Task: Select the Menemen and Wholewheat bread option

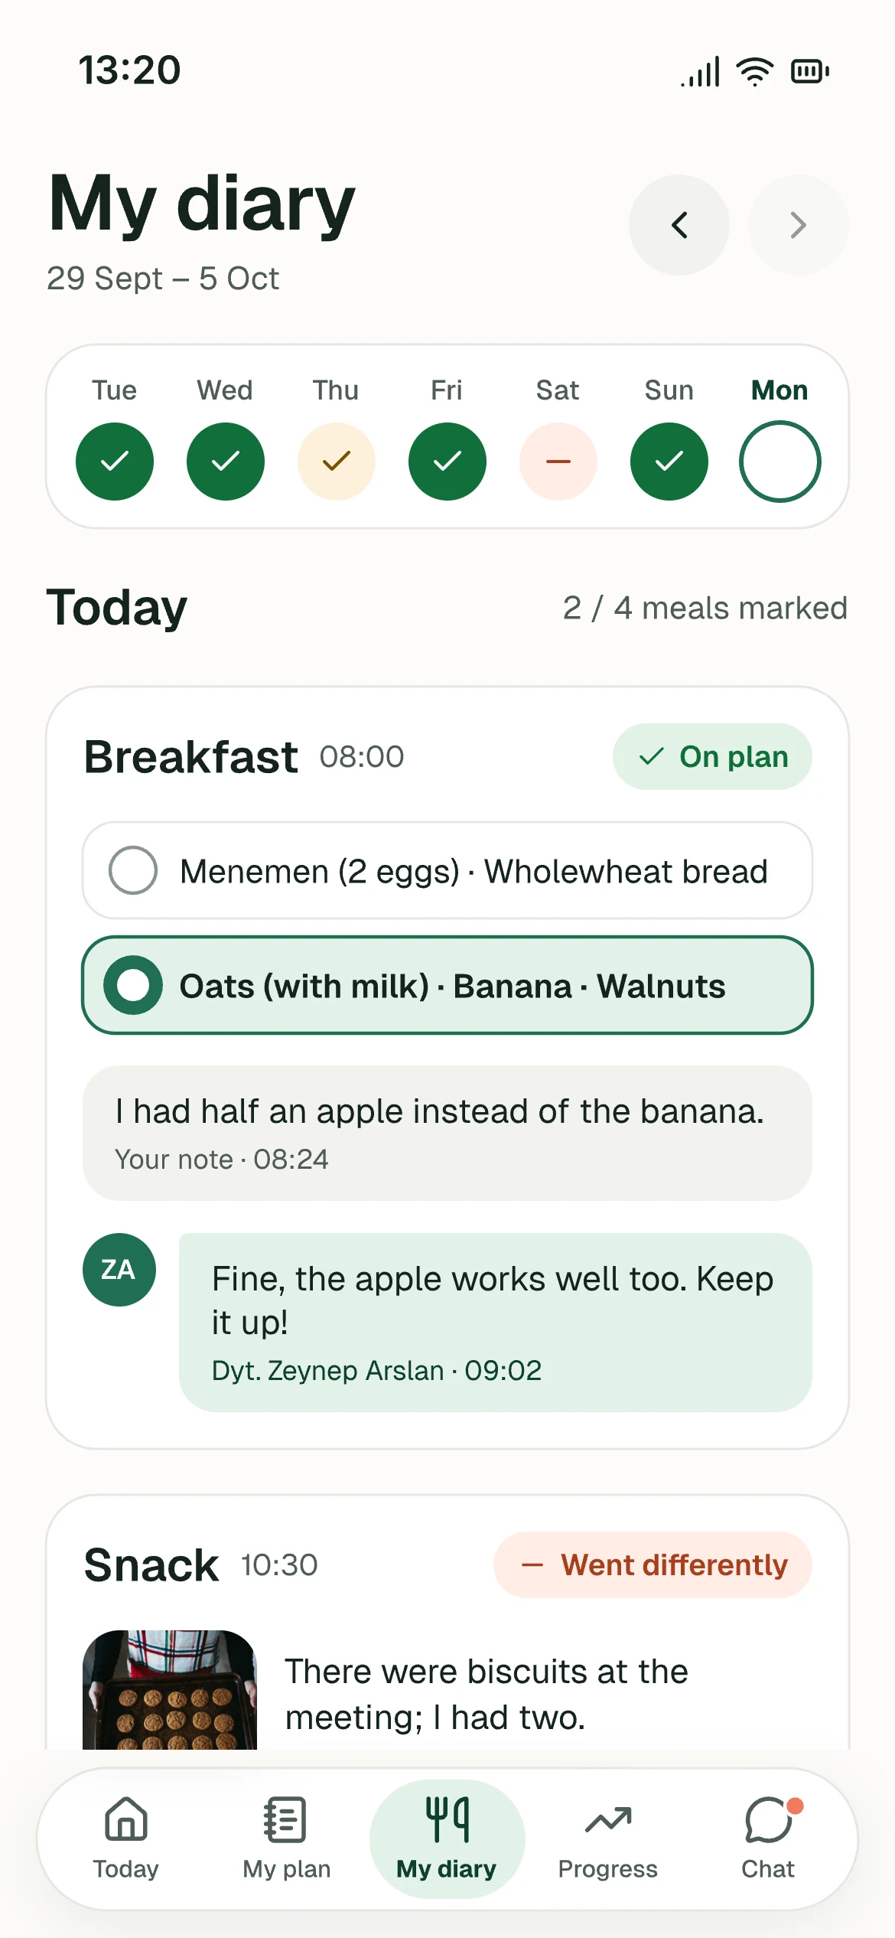Action: (x=447, y=870)
